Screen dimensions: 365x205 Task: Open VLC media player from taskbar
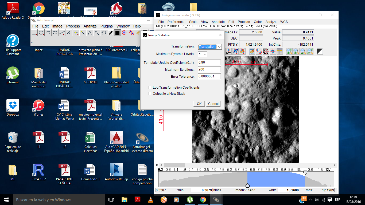(151, 200)
